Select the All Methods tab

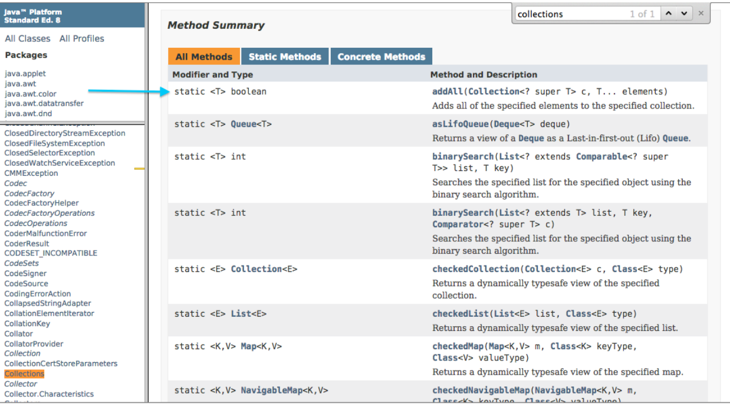203,57
